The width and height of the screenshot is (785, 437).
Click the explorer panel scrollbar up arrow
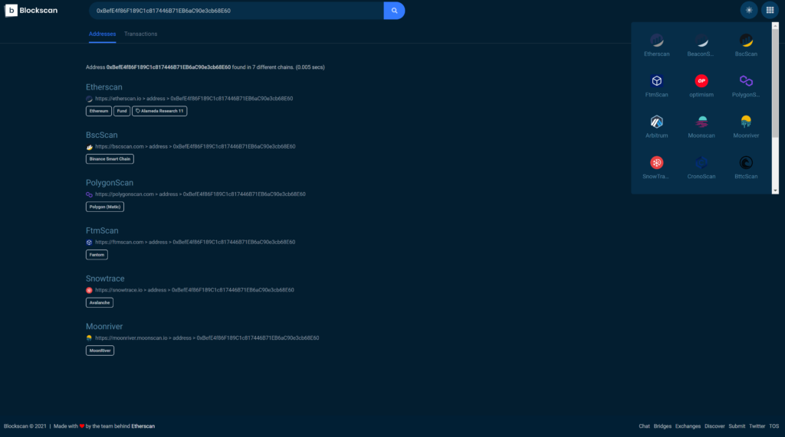tap(775, 25)
